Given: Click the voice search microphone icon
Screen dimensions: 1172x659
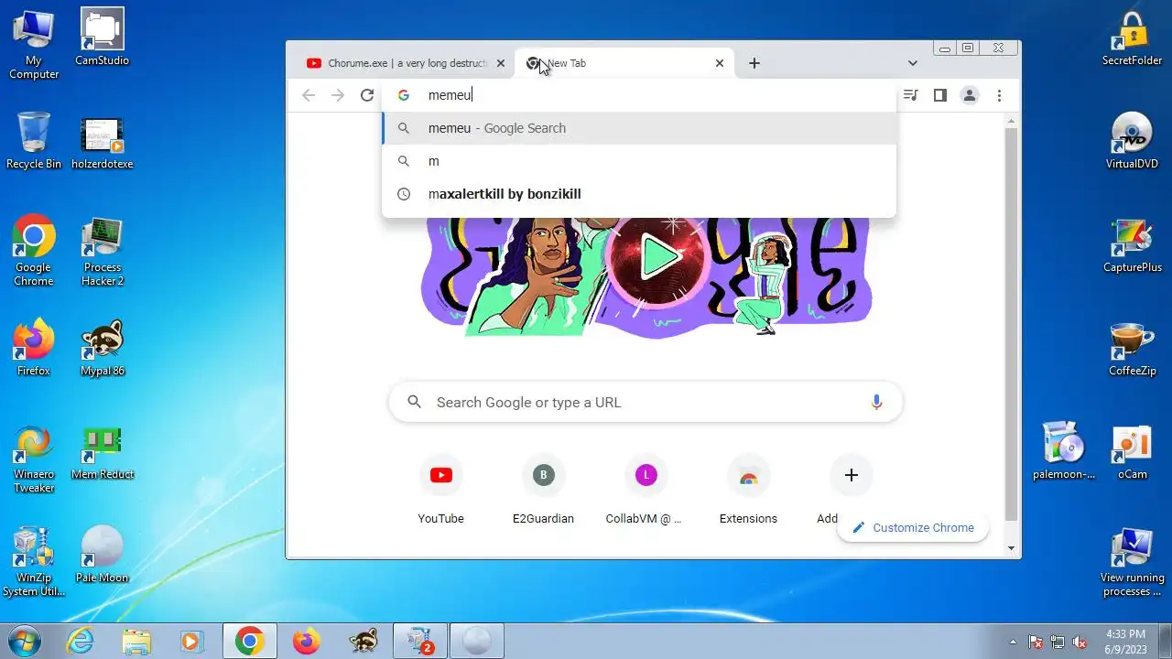Looking at the screenshot, I should pyautogui.click(x=876, y=402).
